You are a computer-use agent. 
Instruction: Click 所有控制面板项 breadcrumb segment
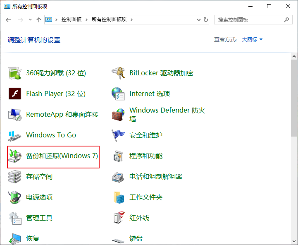[x=109, y=19]
